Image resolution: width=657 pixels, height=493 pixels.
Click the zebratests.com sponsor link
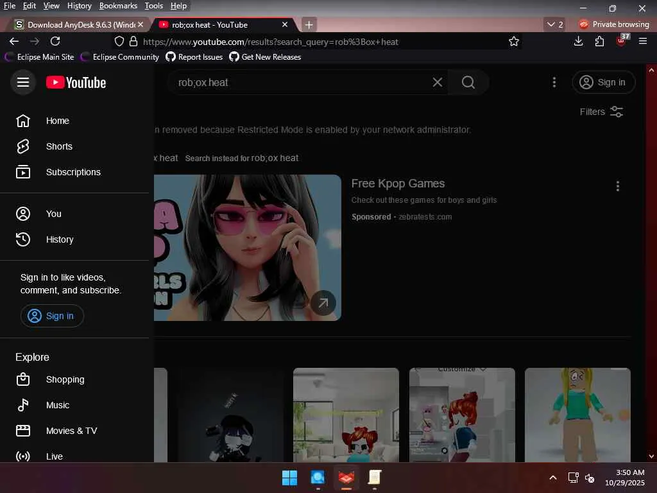point(425,217)
